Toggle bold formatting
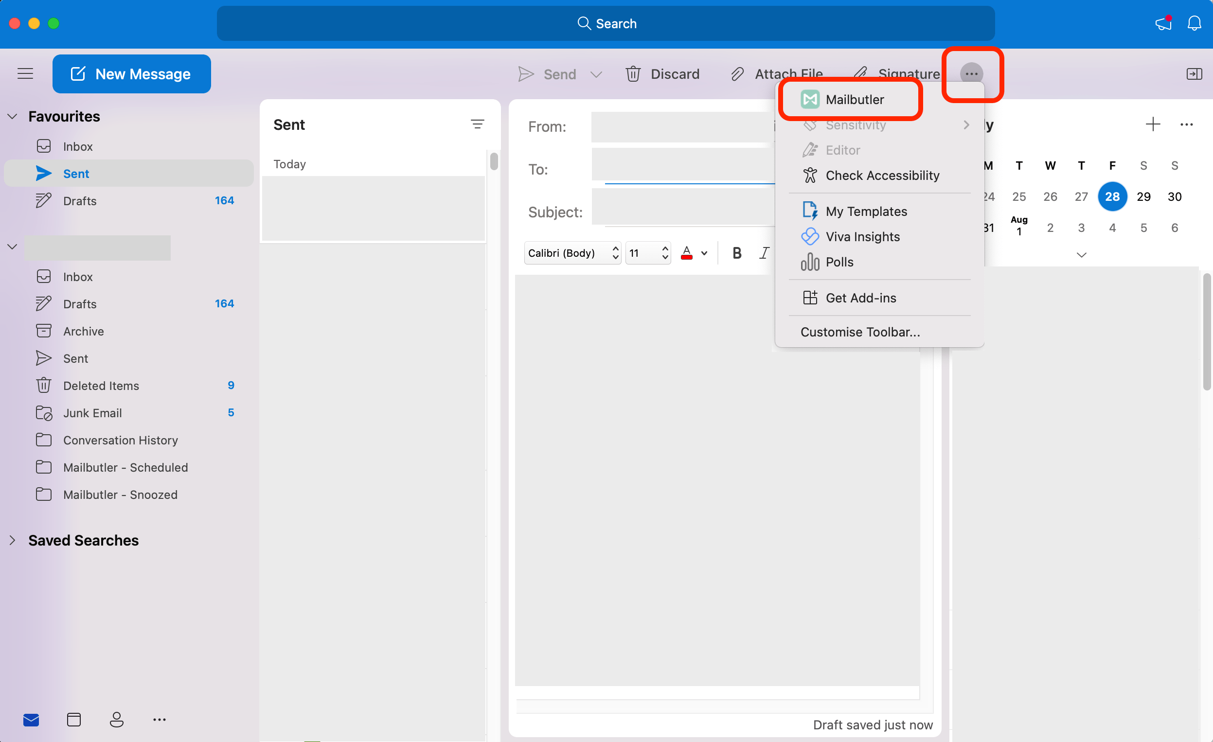The height and width of the screenshot is (742, 1213). tap(736, 253)
